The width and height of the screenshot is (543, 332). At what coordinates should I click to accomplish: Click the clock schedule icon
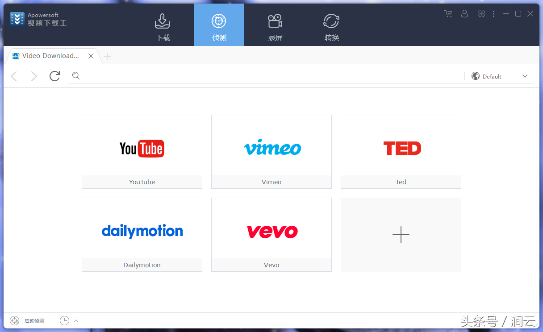64,320
